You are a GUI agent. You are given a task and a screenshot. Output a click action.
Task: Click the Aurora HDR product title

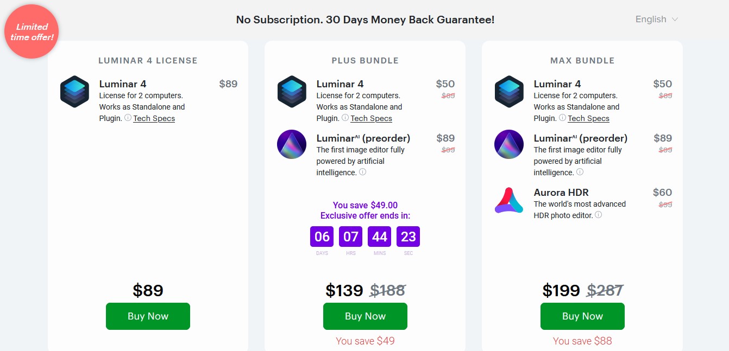click(561, 193)
